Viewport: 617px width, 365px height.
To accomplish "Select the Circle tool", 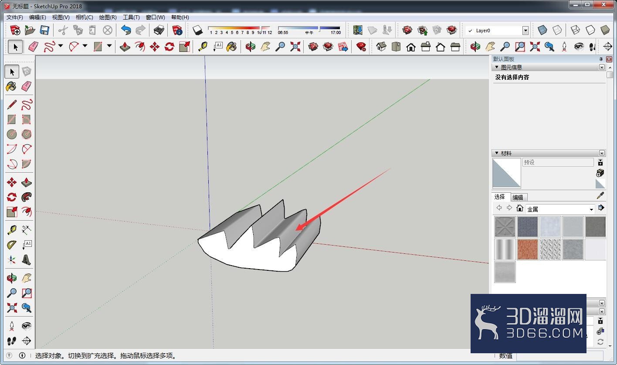I will pos(12,134).
